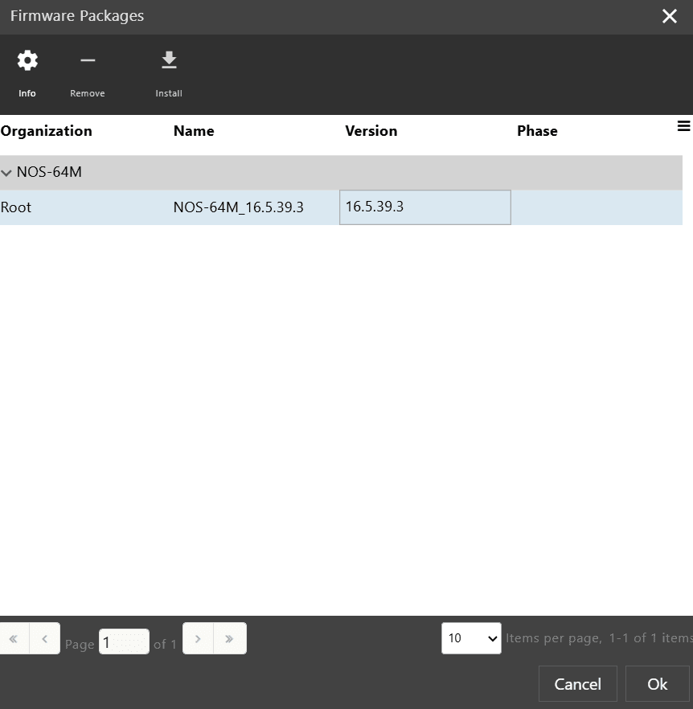The image size is (693, 709).
Task: Collapse the NOS-64M group
Action: point(7,173)
